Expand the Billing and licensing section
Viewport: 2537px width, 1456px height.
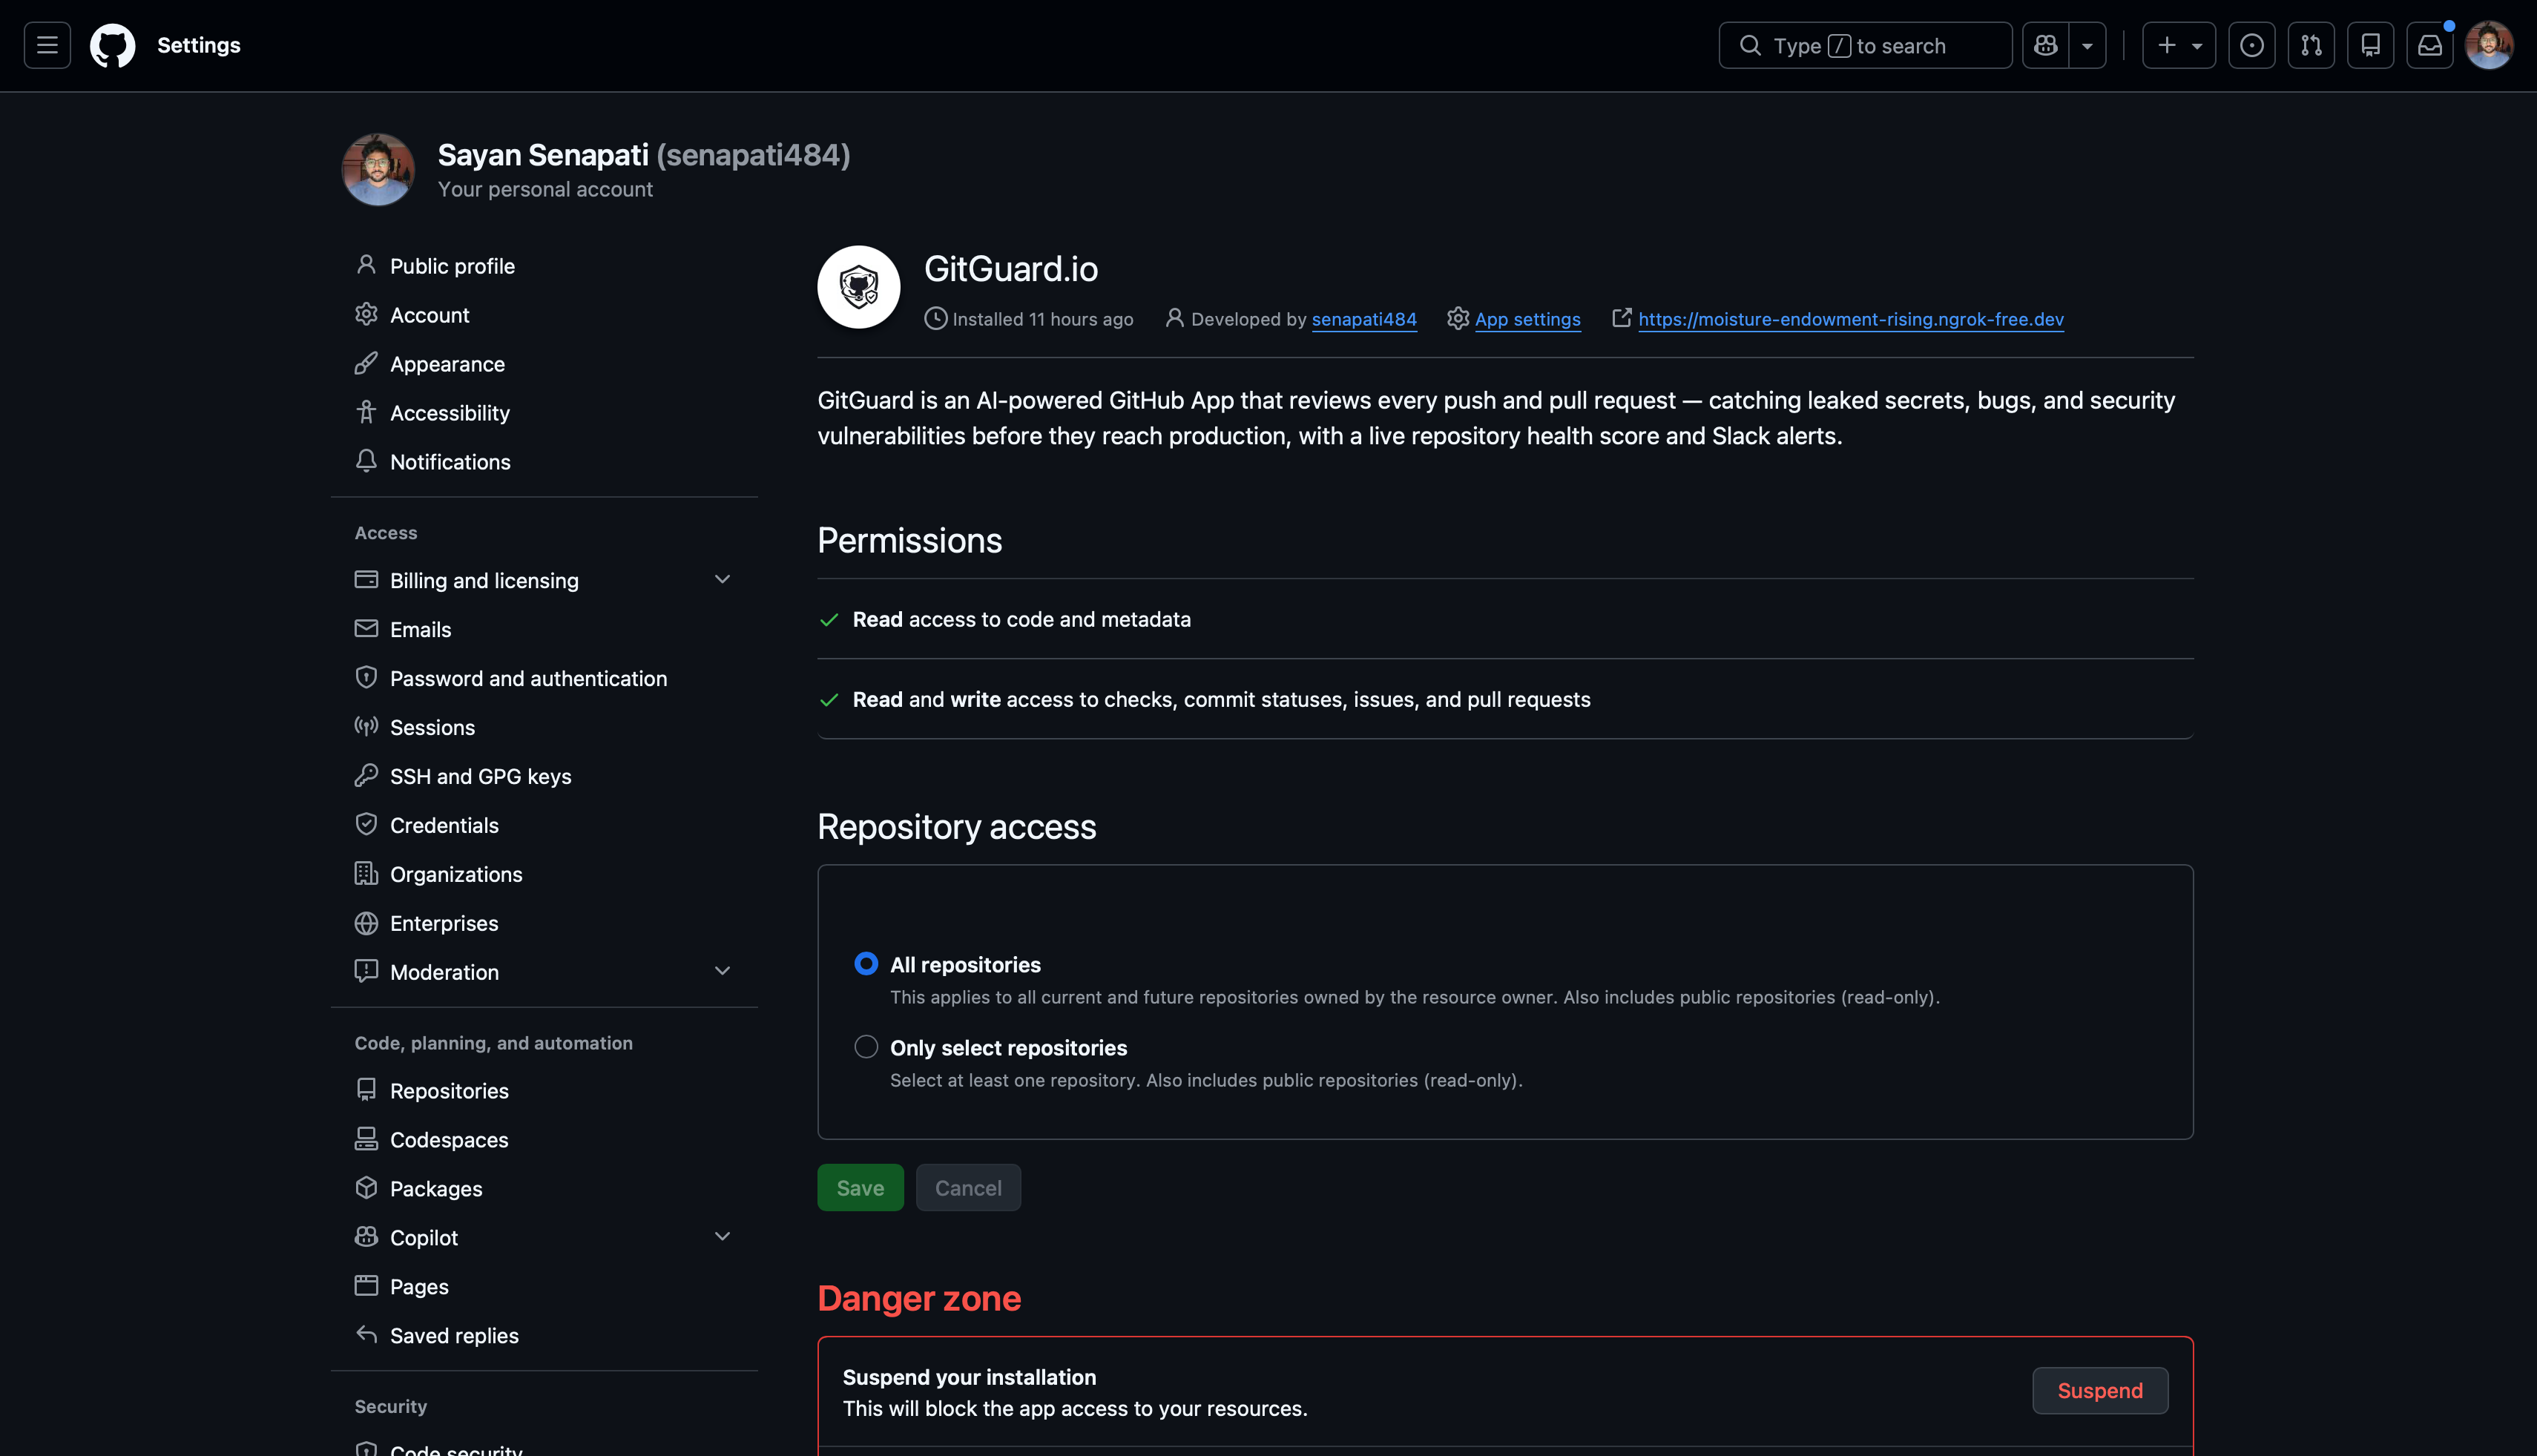(722, 580)
